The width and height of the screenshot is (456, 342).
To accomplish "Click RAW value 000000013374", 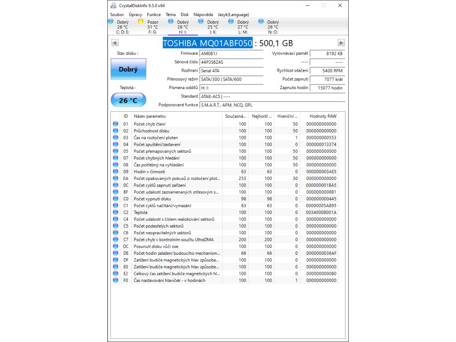I will (321, 145).
